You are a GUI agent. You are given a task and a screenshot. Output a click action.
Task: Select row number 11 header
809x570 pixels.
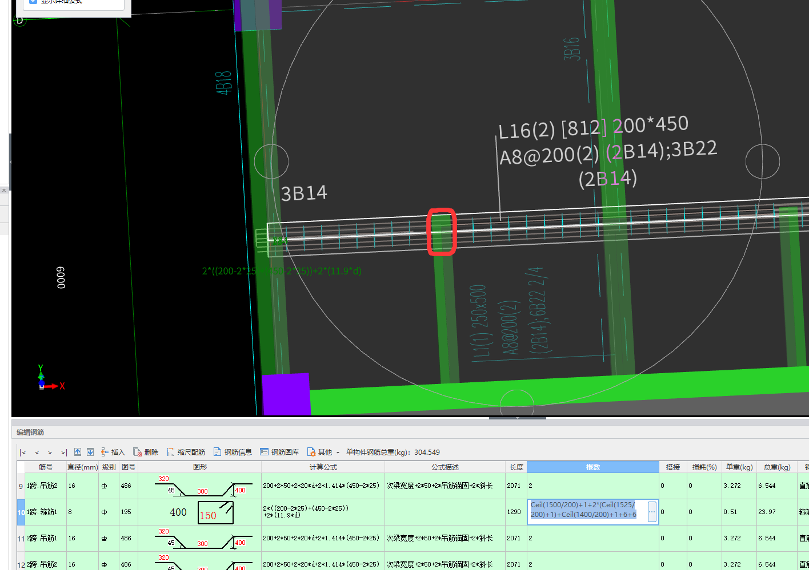pos(21,539)
